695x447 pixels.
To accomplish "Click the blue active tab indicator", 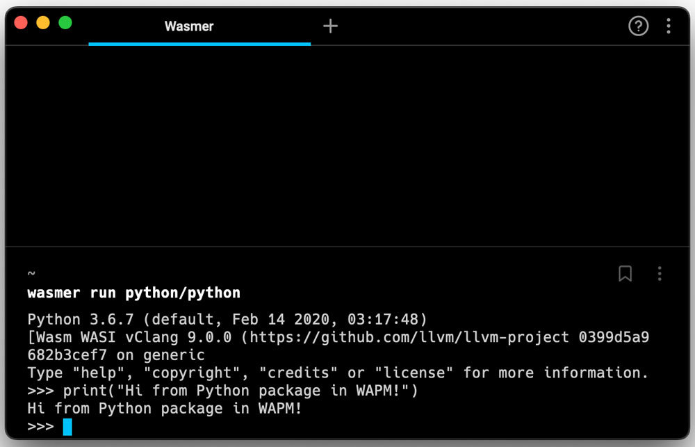I will (x=199, y=42).
